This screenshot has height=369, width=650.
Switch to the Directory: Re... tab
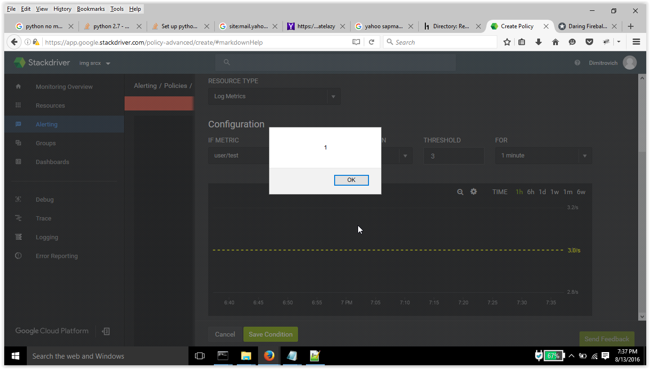pos(451,26)
